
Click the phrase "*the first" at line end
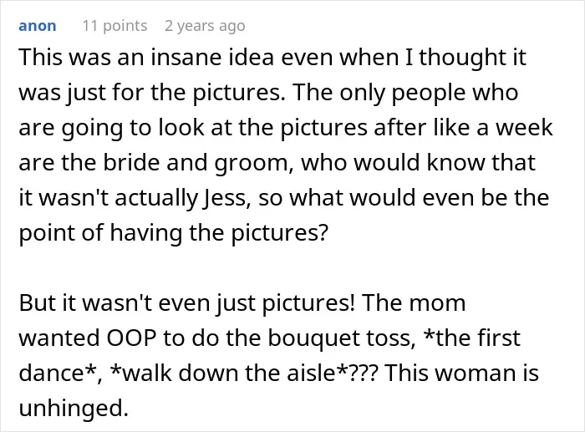pos(472,338)
